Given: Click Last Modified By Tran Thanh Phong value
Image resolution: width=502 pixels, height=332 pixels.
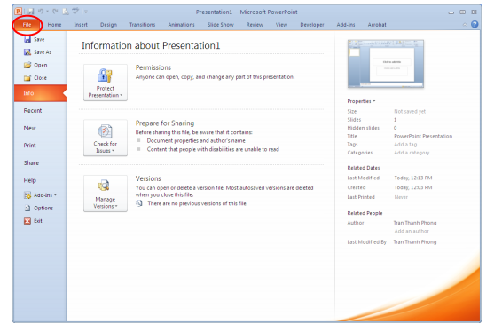Looking at the screenshot, I should coord(415,242).
